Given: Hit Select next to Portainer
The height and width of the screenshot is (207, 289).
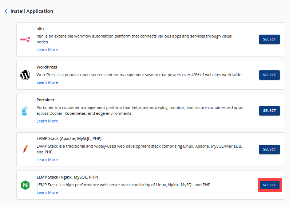Looking at the screenshot, I should tap(269, 111).
